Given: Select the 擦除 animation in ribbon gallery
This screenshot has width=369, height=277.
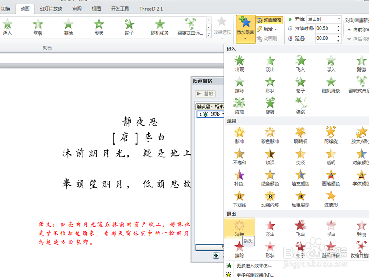Looking at the screenshot, I should [68, 27].
